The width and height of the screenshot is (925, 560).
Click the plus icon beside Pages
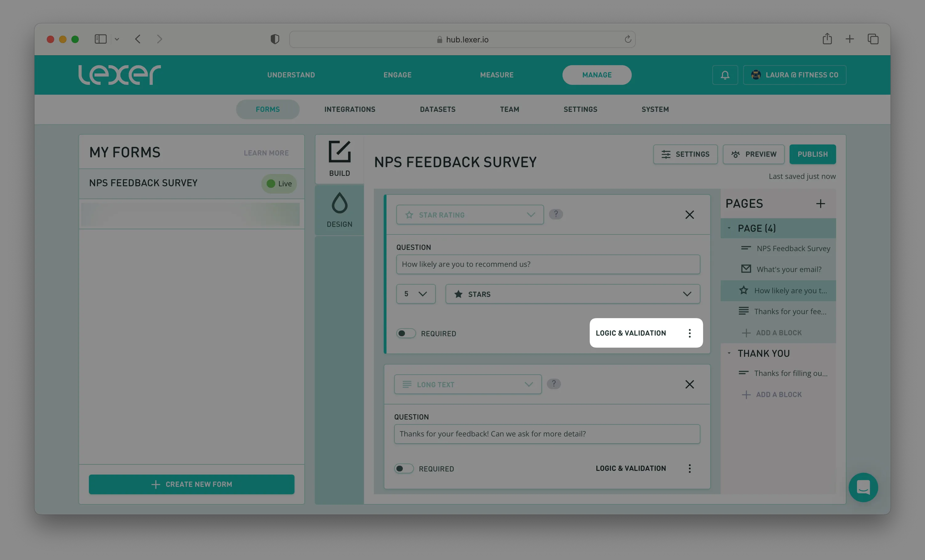coord(820,204)
